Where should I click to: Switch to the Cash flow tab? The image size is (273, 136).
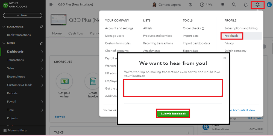[x=76, y=33]
